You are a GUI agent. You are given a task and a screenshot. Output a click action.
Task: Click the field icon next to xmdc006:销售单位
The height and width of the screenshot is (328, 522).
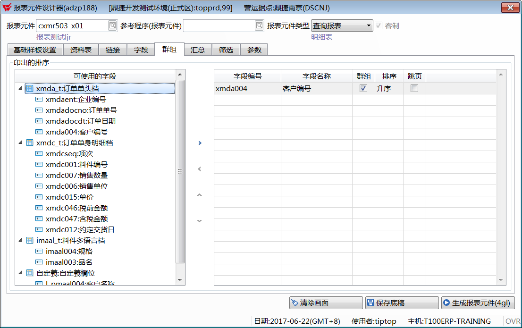tap(39, 186)
